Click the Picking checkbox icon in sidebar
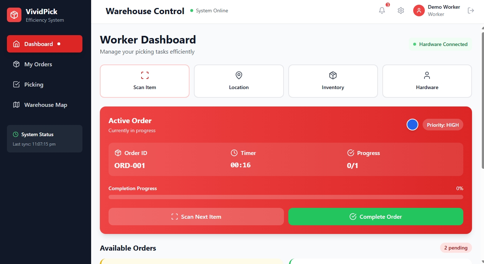This screenshot has height=264, width=484. pyautogui.click(x=16, y=84)
